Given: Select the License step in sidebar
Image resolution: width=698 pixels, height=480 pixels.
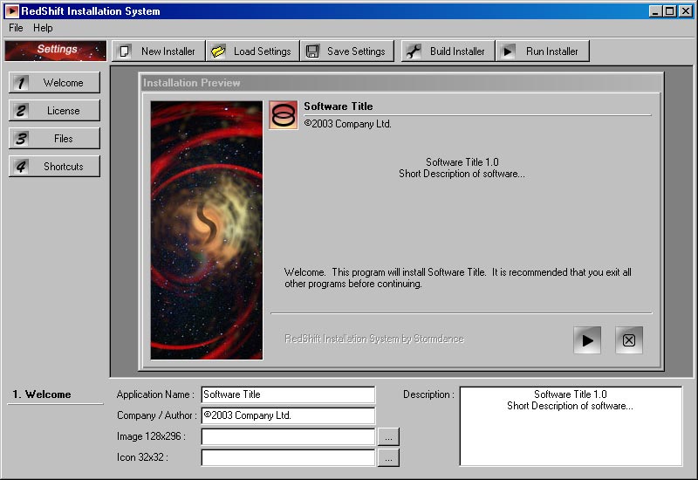Looking at the screenshot, I should pos(54,111).
